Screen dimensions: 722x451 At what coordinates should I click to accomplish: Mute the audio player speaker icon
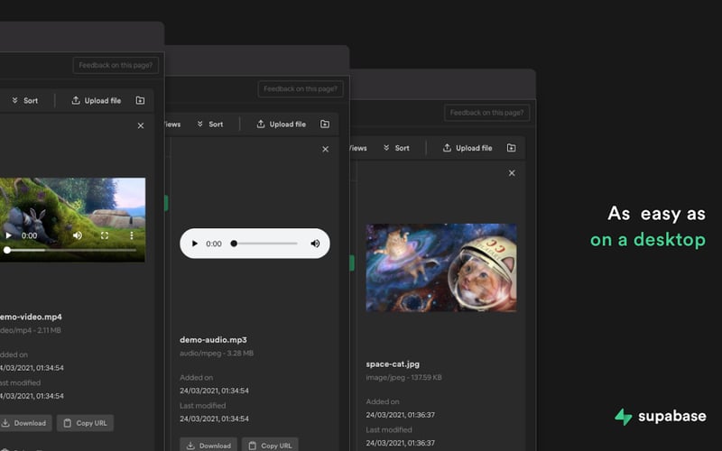click(315, 244)
